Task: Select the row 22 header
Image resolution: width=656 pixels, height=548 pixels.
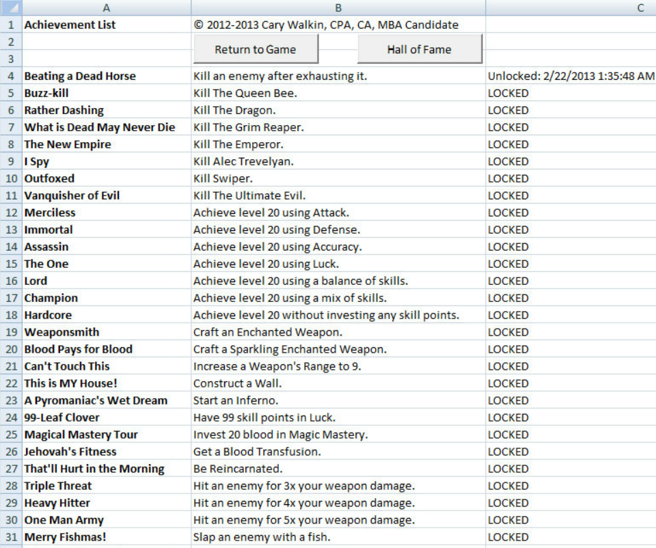Action: coord(10,383)
